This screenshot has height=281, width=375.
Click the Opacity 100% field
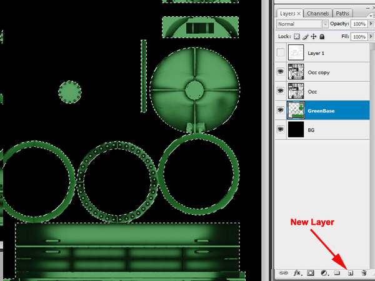359,24
